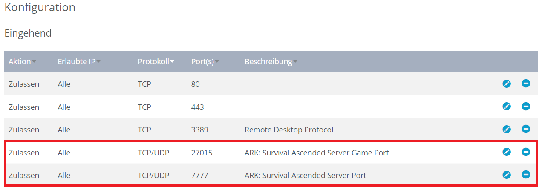Sort table by Protokoll column

pyautogui.click(x=156, y=62)
